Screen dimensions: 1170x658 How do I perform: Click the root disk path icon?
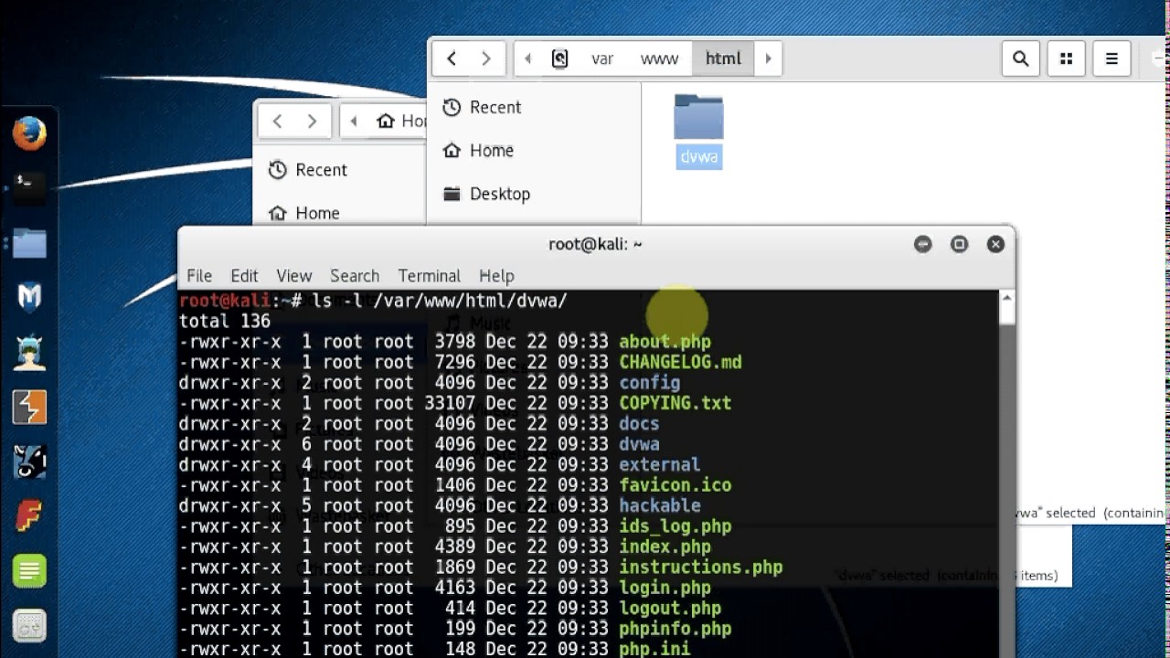click(x=560, y=58)
